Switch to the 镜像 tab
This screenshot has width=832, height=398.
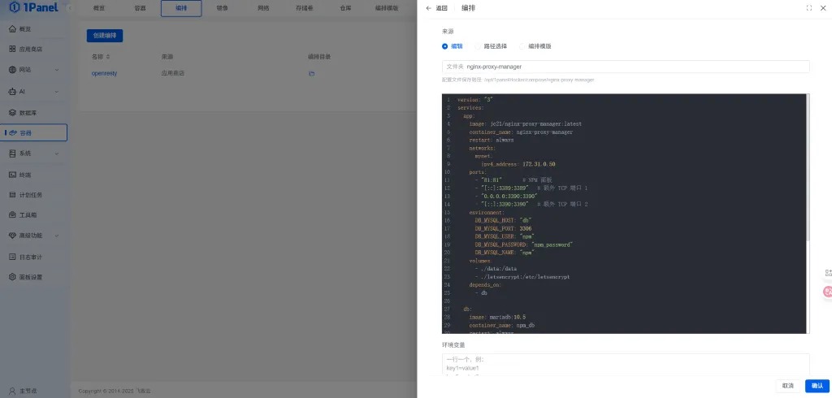tap(223, 8)
